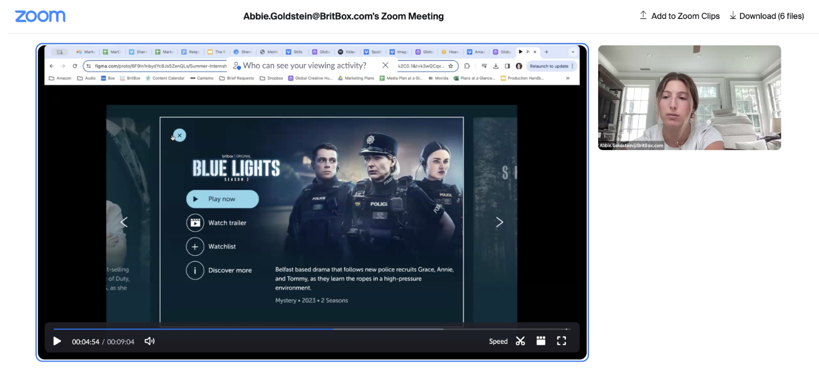
Task: Click the Mystery 2023 2 Seasons text
Action: (x=311, y=300)
